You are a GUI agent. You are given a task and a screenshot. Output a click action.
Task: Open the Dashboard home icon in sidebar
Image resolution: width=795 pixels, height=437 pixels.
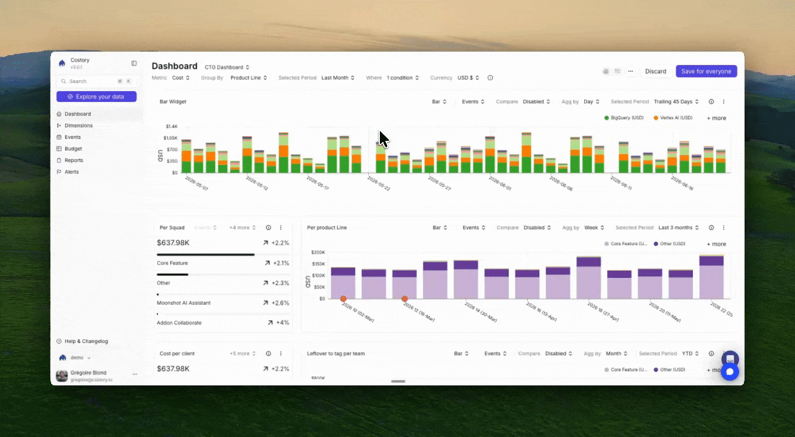click(59, 114)
